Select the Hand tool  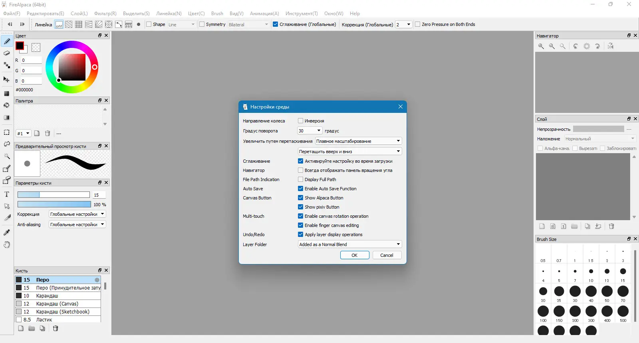pyautogui.click(x=7, y=244)
